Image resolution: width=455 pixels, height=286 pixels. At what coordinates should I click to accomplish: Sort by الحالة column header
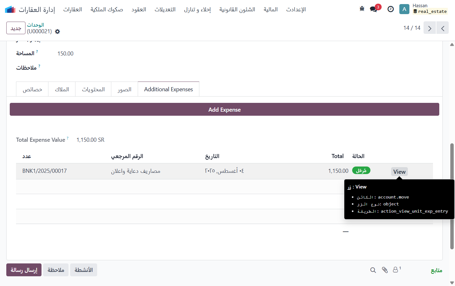pos(358,156)
